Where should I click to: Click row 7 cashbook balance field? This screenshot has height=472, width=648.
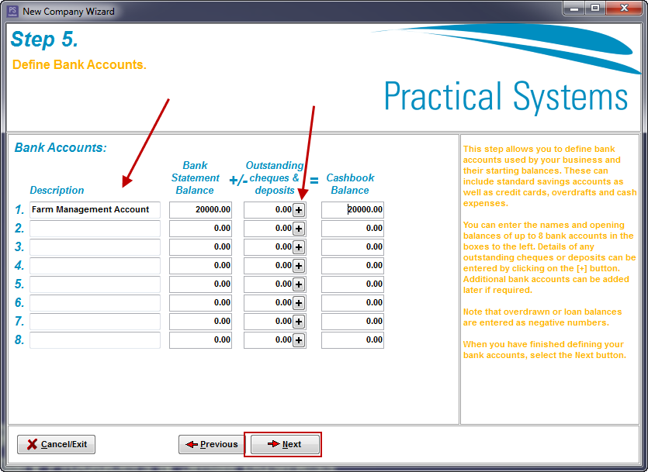pyautogui.click(x=352, y=322)
